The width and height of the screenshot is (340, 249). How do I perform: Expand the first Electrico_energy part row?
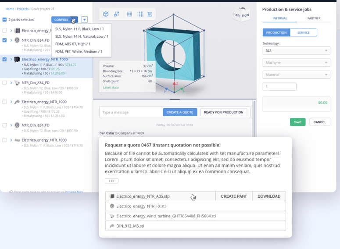click(11, 31)
